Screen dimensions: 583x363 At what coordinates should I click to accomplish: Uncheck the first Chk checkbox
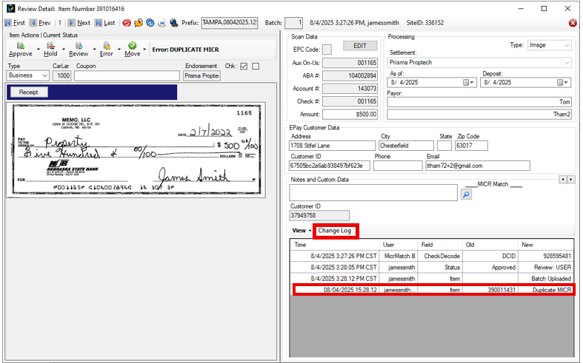(244, 67)
